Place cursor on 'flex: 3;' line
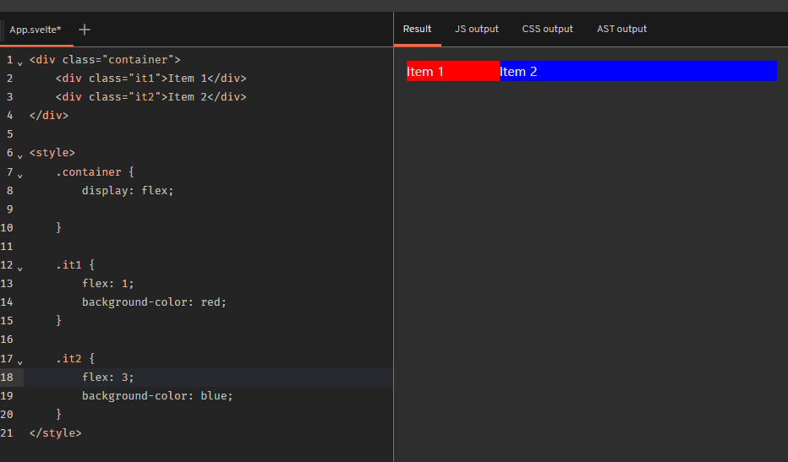The height and width of the screenshot is (462, 788). click(x=108, y=378)
